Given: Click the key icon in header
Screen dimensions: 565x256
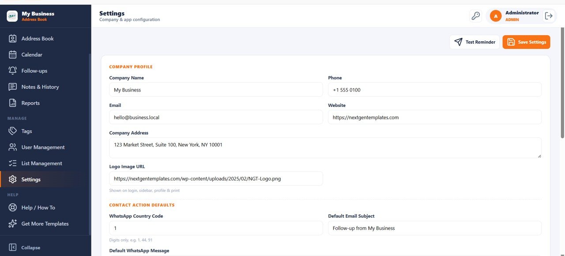Looking at the screenshot, I should coord(475,16).
